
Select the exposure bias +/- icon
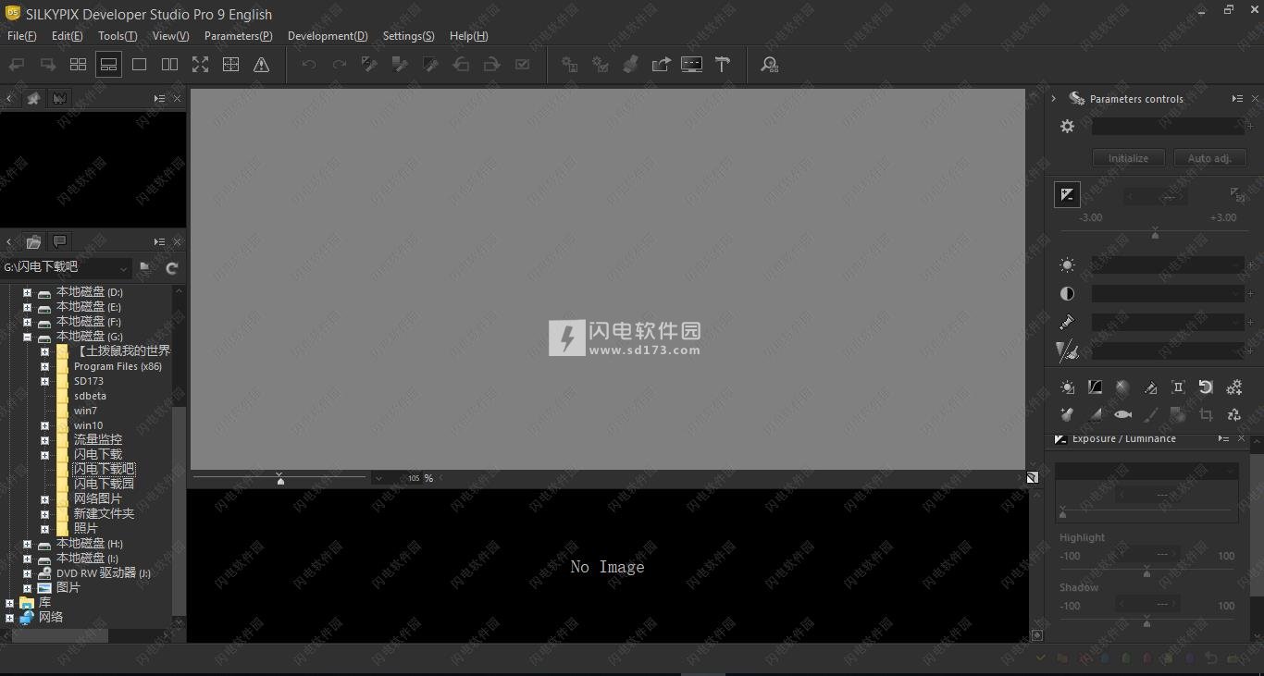click(1067, 194)
